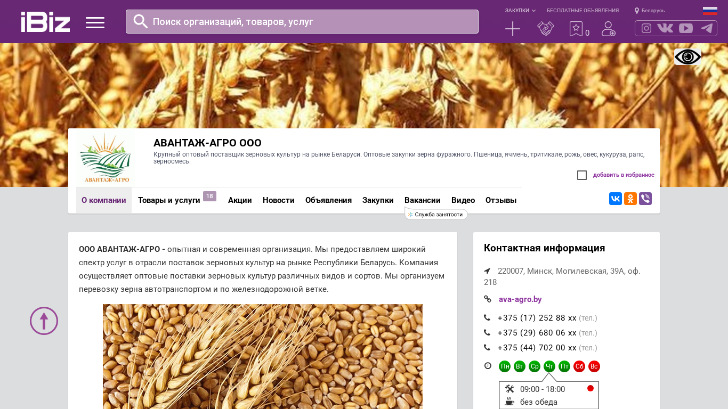728x409 pixels.
Task: Focus the organization search field
Action: (x=302, y=22)
